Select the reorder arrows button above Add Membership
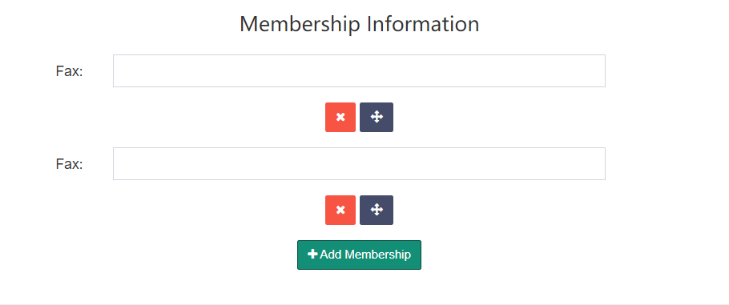 click(x=377, y=211)
